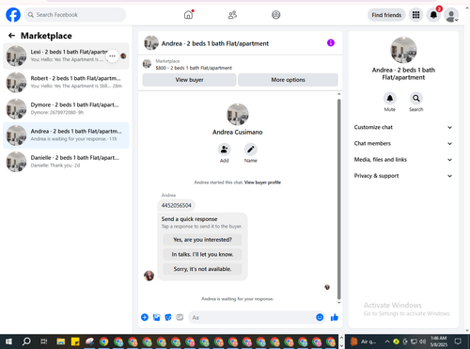Click in the Search Facebook field
The height and width of the screenshot is (349, 470).
[75, 15]
